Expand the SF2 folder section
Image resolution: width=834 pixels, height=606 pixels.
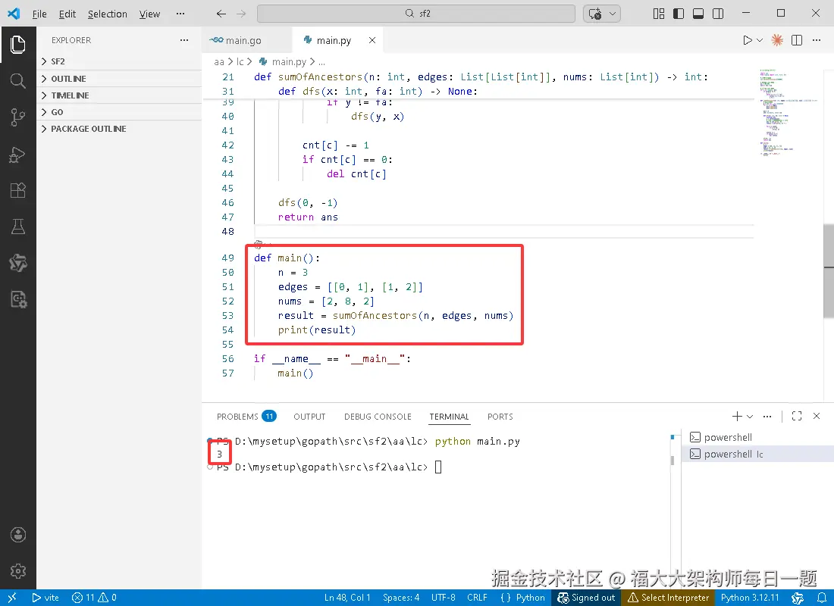pos(120,61)
